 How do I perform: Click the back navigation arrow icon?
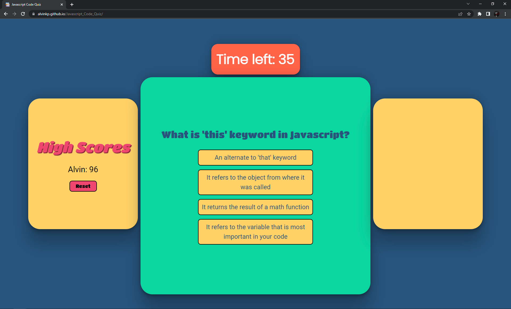6,14
